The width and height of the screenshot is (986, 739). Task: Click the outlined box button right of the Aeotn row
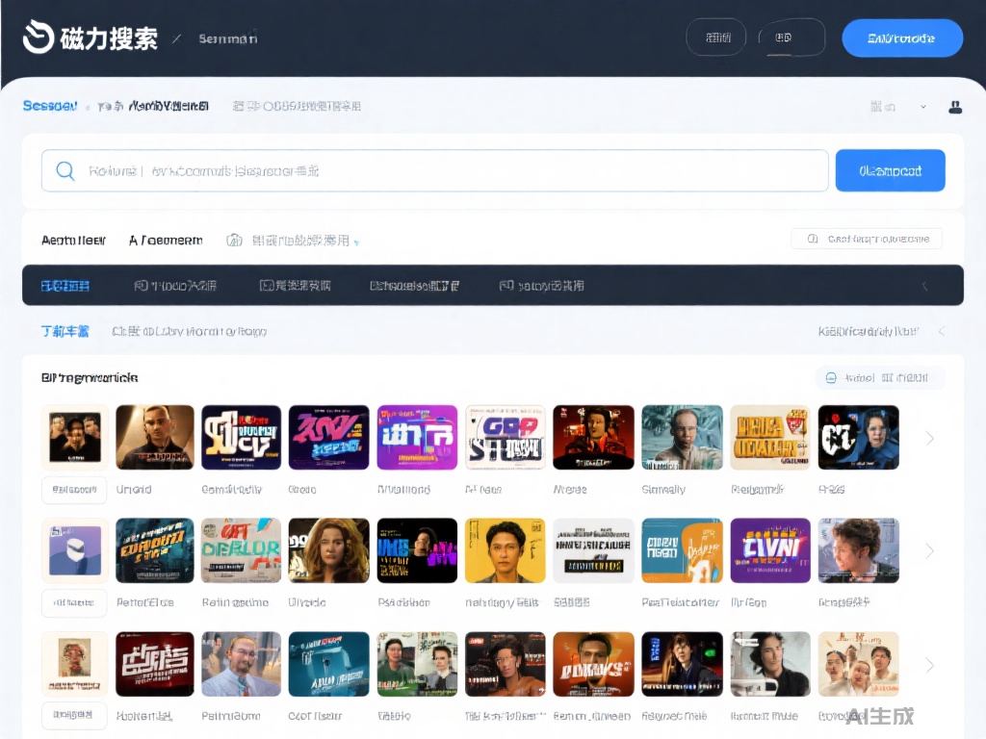(x=867, y=239)
